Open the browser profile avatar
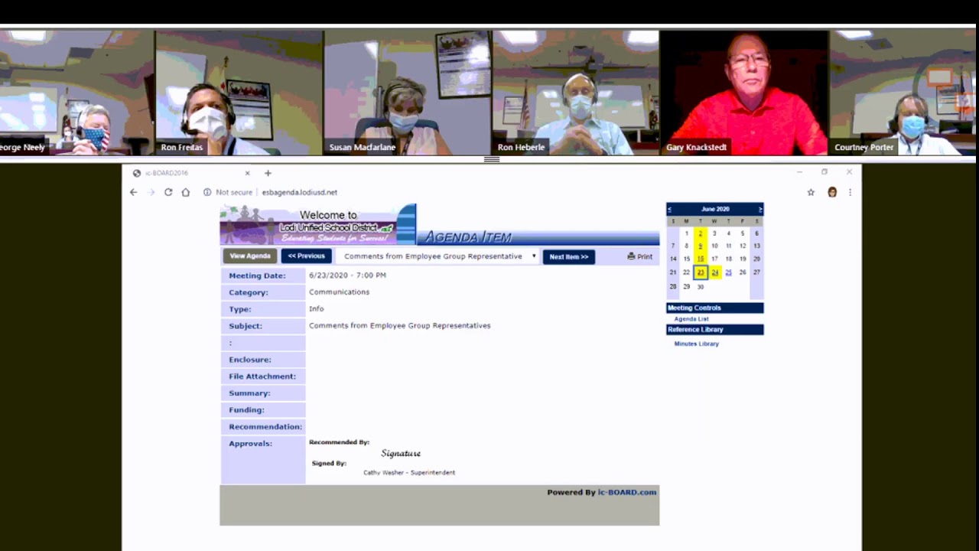The image size is (979, 551). [x=832, y=192]
